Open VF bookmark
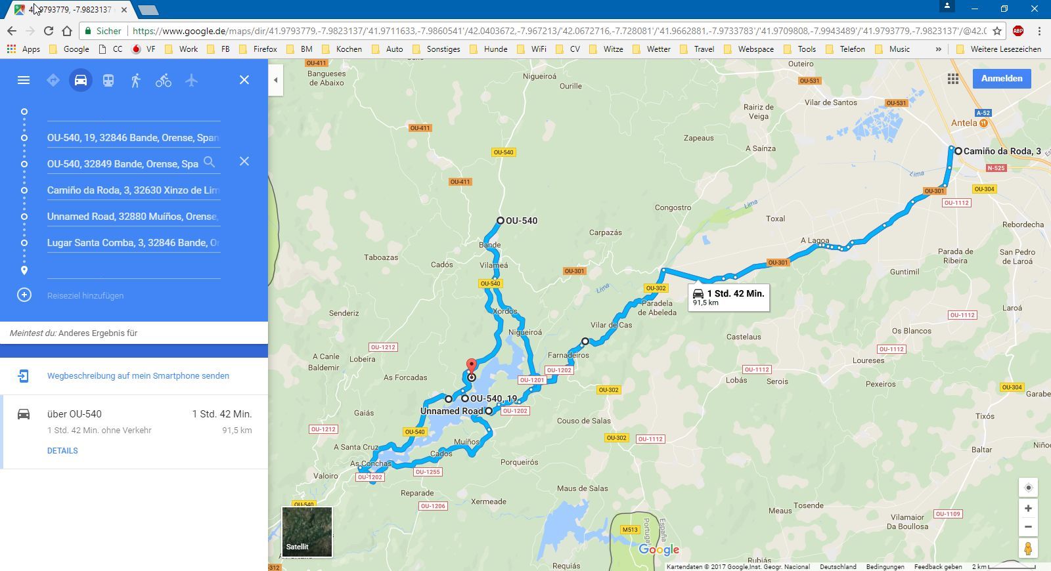 (144, 49)
